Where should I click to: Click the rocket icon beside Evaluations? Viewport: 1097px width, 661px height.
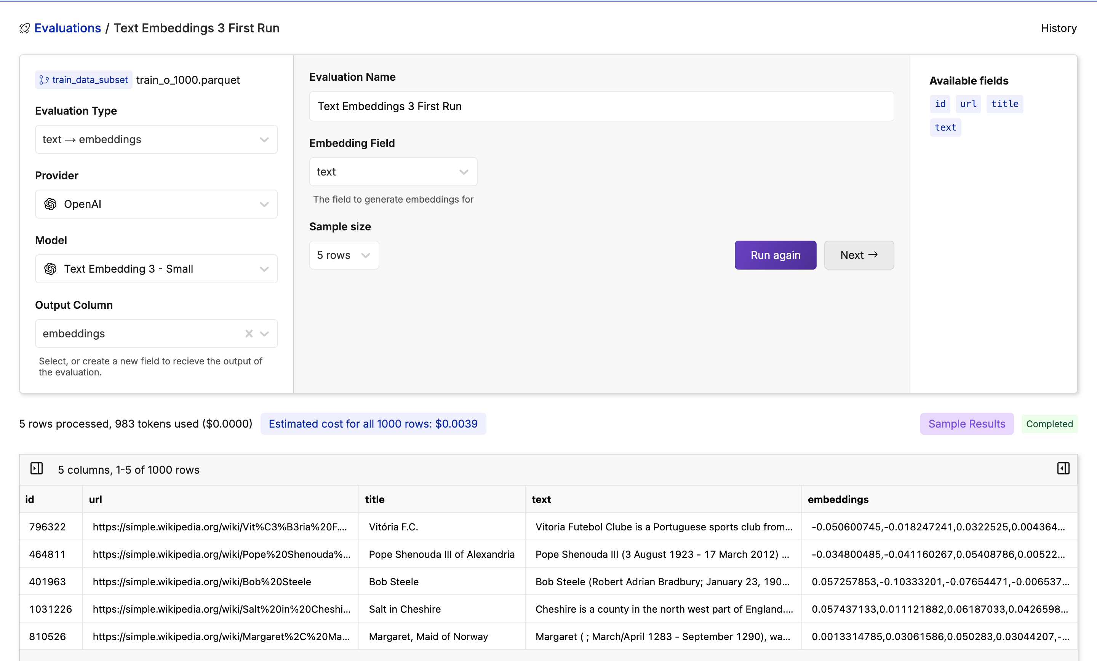[24, 29]
